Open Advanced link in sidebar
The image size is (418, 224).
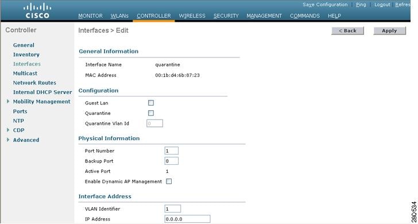tap(26, 140)
